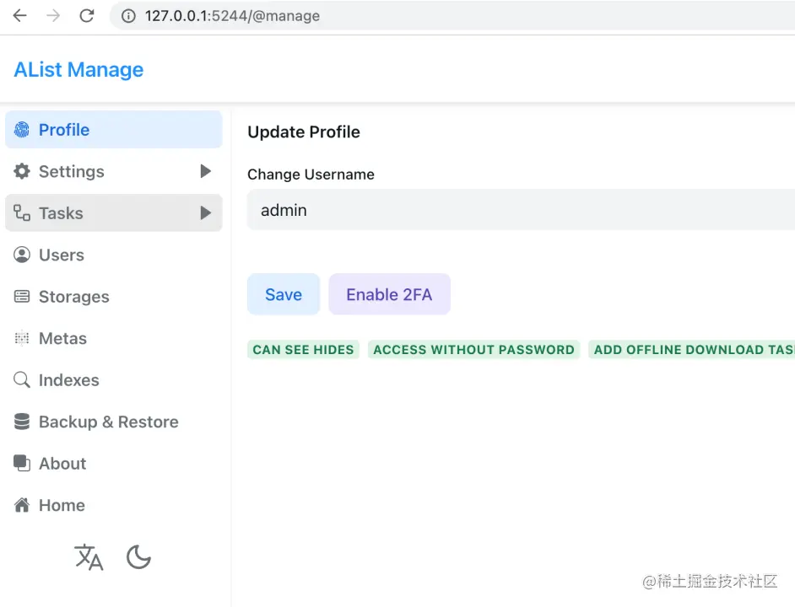Open the language switcher icon
The image size is (795, 607).
coord(89,557)
